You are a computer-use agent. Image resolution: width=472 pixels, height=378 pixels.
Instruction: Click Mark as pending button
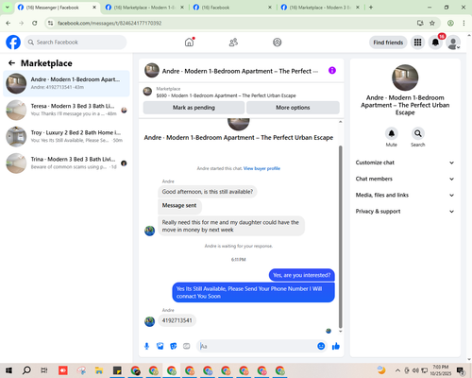[x=194, y=108]
